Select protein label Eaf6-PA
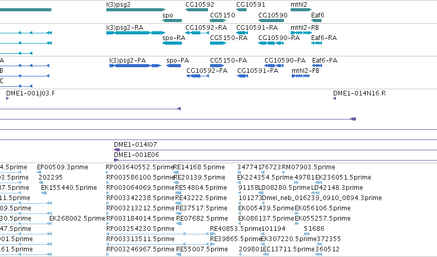The width and height of the screenshot is (437, 257). point(325,61)
